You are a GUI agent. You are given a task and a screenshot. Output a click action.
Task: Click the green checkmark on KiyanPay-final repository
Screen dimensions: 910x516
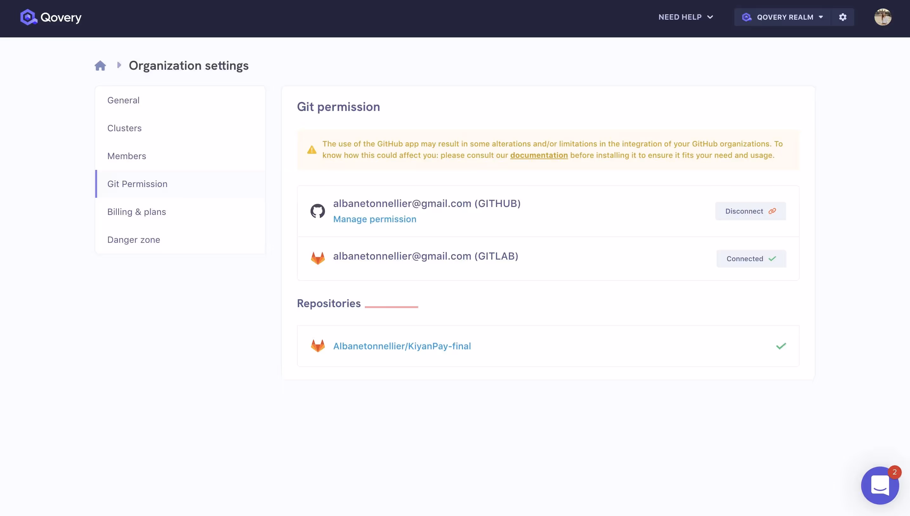click(x=781, y=345)
